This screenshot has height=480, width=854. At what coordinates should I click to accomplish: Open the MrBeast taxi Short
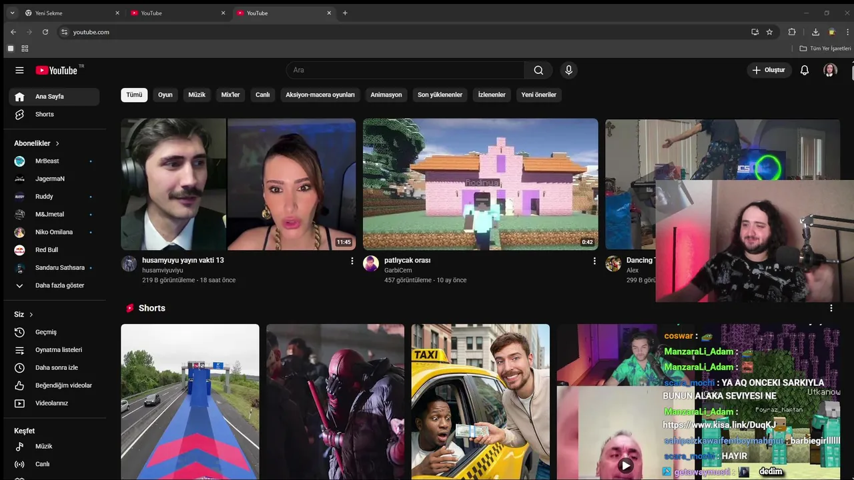tap(480, 402)
